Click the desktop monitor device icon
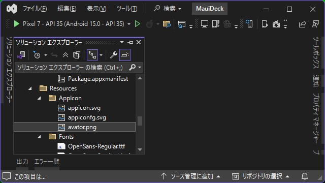This screenshot has height=183, width=325. (x=205, y=24)
